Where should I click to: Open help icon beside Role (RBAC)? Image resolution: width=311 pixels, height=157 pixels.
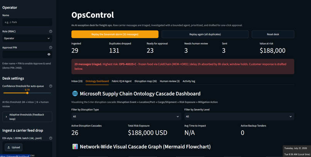pyautogui.click(x=51, y=31)
